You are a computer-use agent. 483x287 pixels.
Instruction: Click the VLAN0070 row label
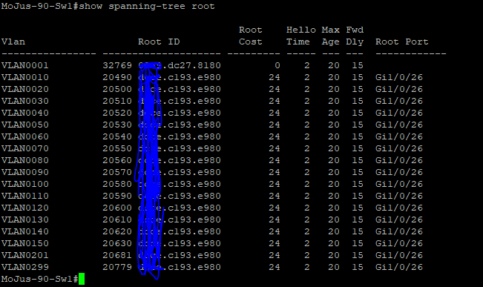[x=25, y=148]
